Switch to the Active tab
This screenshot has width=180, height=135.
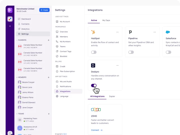pos(94,20)
